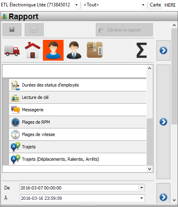The height and width of the screenshot is (207, 178).
Task: Click the Sigma summary icon
Action: tap(141, 50)
